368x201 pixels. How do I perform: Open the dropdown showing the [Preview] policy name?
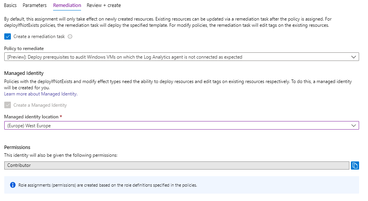[181, 57]
